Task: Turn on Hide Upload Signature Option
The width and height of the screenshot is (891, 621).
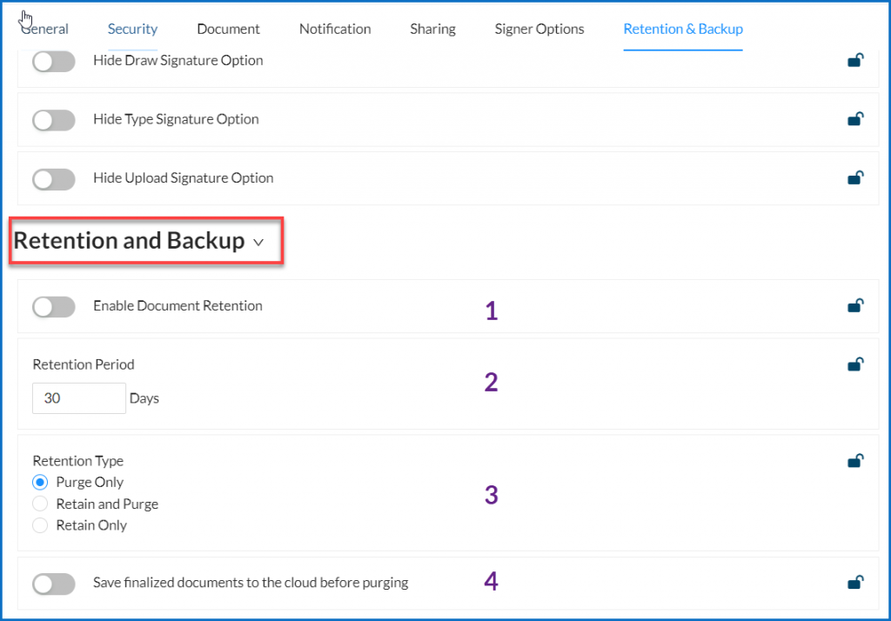Action: point(53,179)
